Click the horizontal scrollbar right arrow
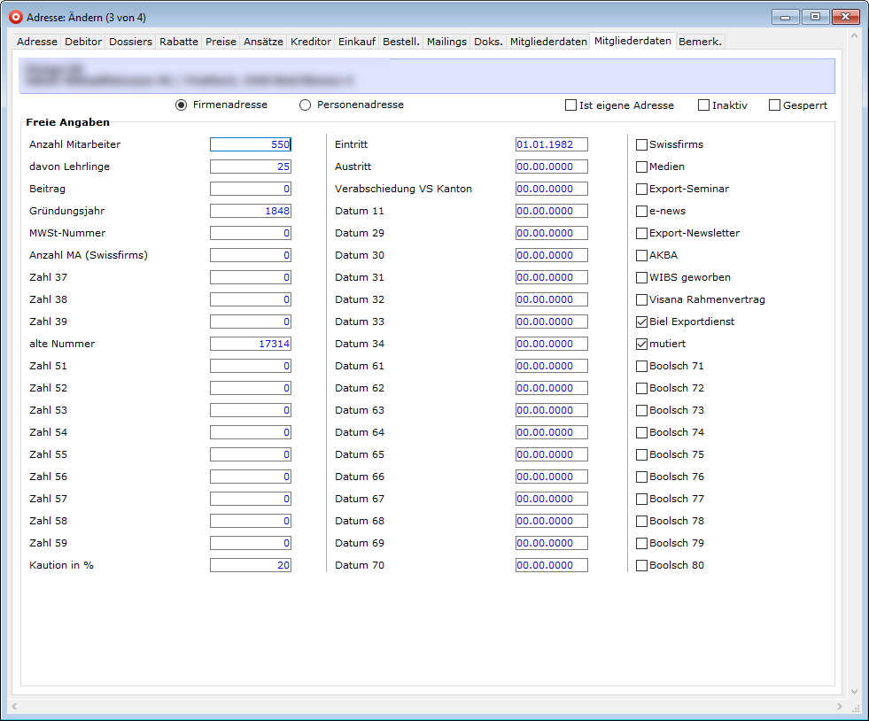 840,706
